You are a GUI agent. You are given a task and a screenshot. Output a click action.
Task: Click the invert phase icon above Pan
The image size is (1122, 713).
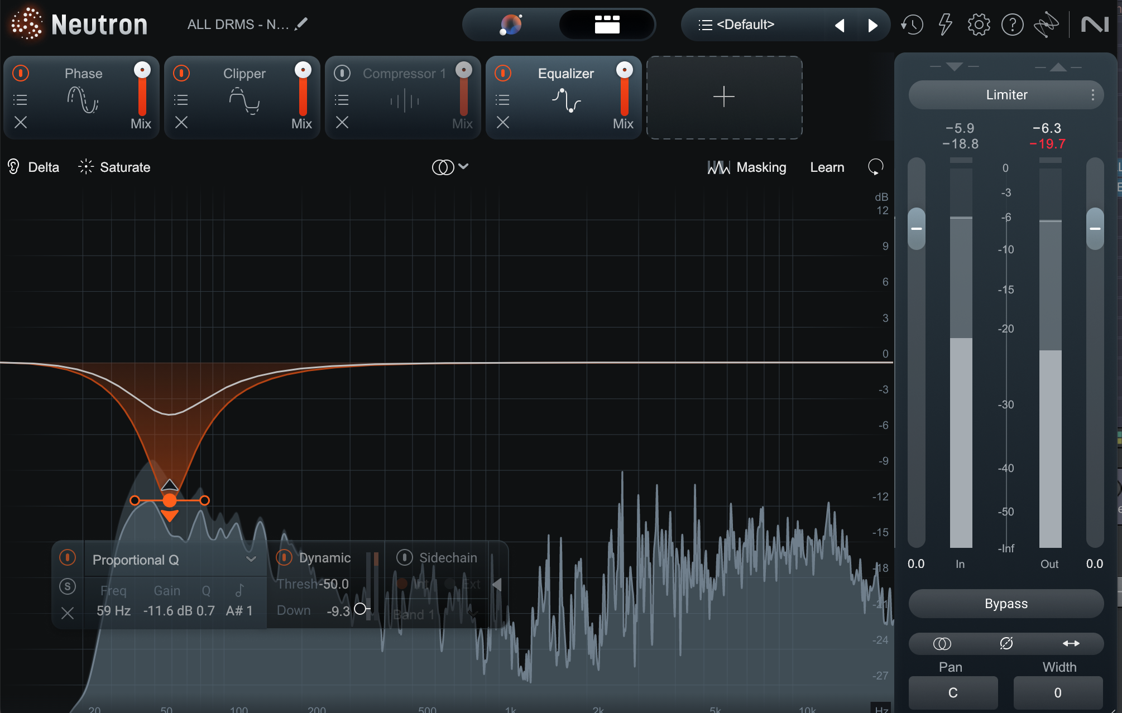coord(1006,644)
